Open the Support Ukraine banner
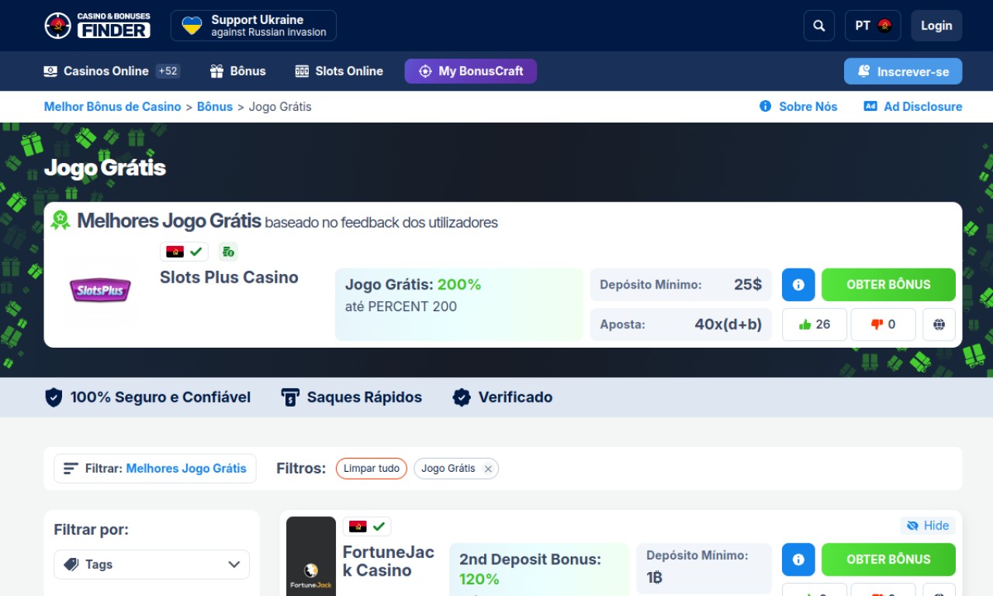This screenshot has height=596, width=993. (254, 26)
